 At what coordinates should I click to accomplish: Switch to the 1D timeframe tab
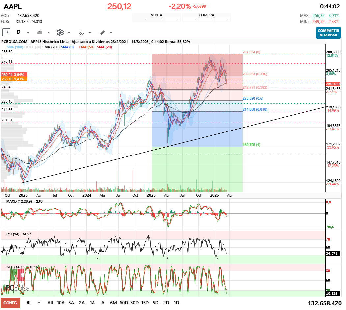(176, 303)
